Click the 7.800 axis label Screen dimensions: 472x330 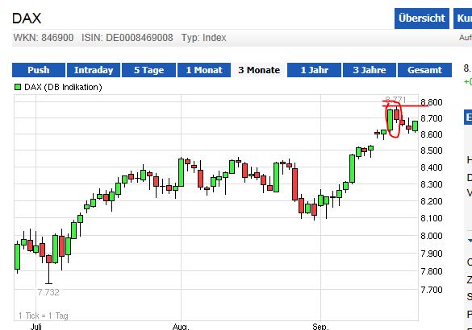[432, 271]
